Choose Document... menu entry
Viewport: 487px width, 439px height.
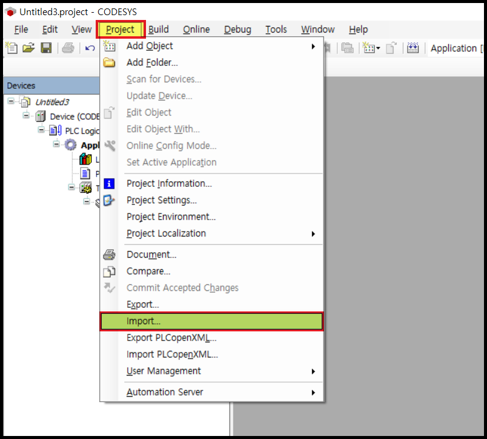(212, 255)
